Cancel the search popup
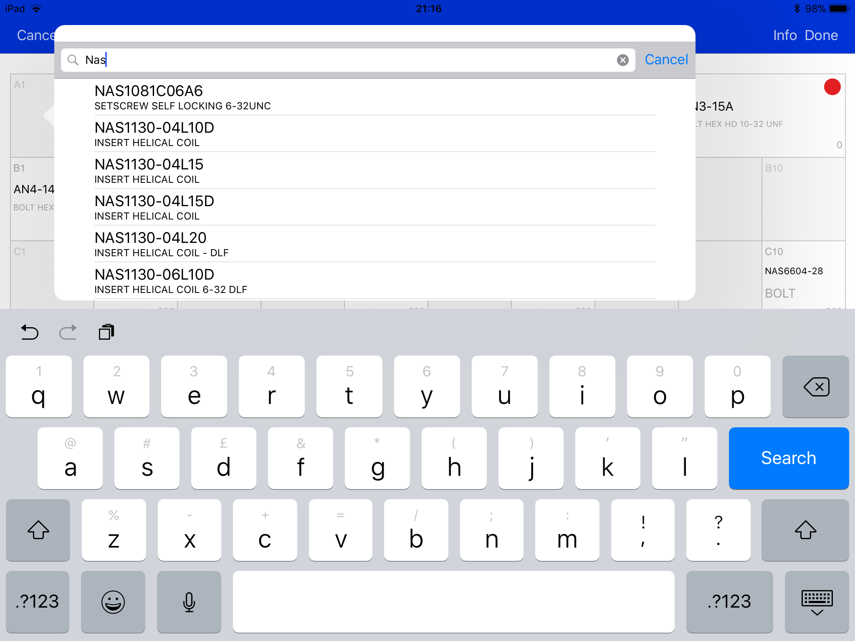 tap(666, 60)
